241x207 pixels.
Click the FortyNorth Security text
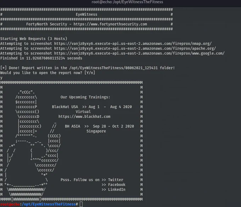(x=46, y=24)
